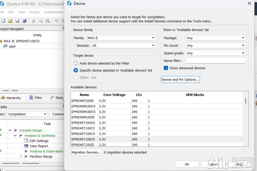Open the Assignments menu
257x171 pixels.
[x=54, y=12]
